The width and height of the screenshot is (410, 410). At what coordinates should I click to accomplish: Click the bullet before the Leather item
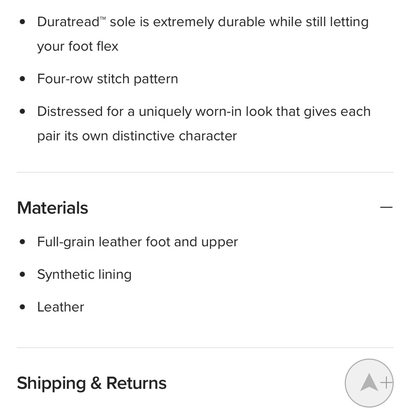coord(23,307)
